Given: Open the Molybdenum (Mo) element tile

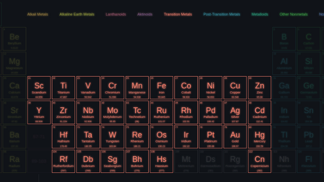Looking at the screenshot, I should (112, 112).
